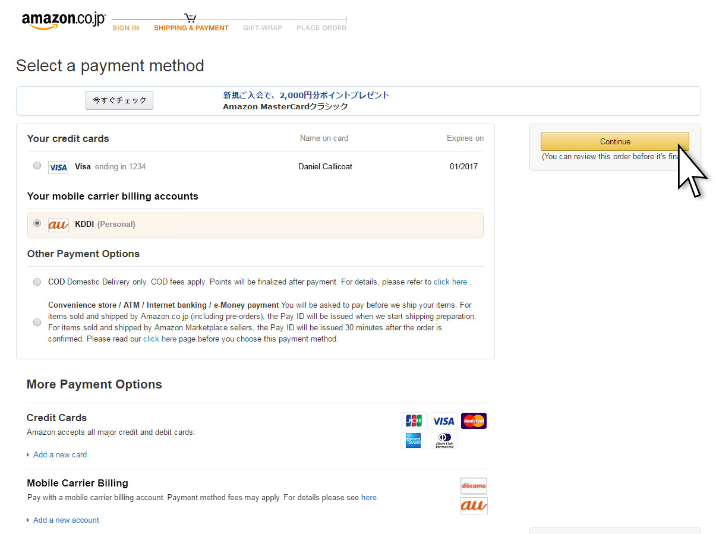Select the KDDI mobile carrier billing radio button
The width and height of the screenshot is (716, 534).
37,223
